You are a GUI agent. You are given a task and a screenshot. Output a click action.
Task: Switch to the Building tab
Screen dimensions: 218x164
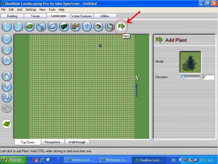click(x=12, y=16)
